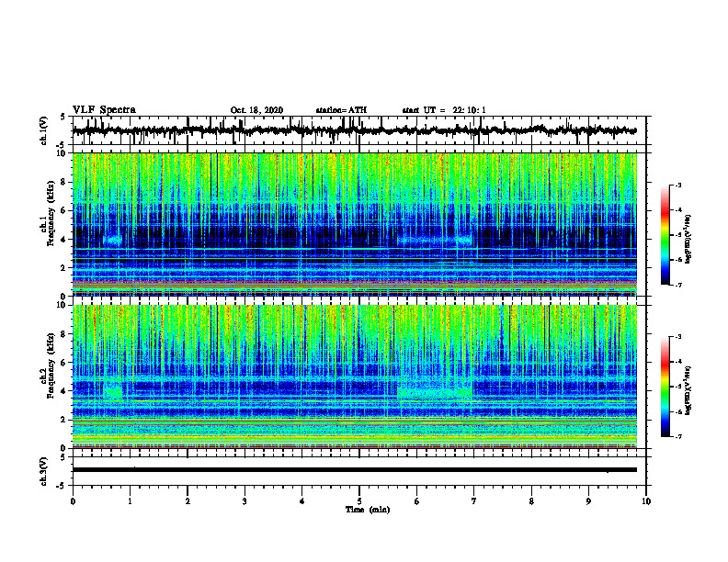This screenshot has height=562, width=728.
Task: Click the "station=ATH" header label
Action: pyautogui.click(x=341, y=110)
